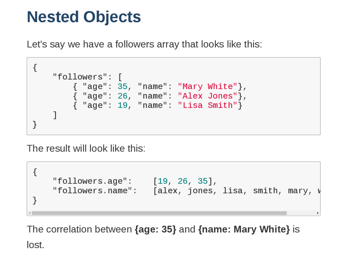Click the "Lisa Smith" string value
347x260 pixels.
point(208,105)
